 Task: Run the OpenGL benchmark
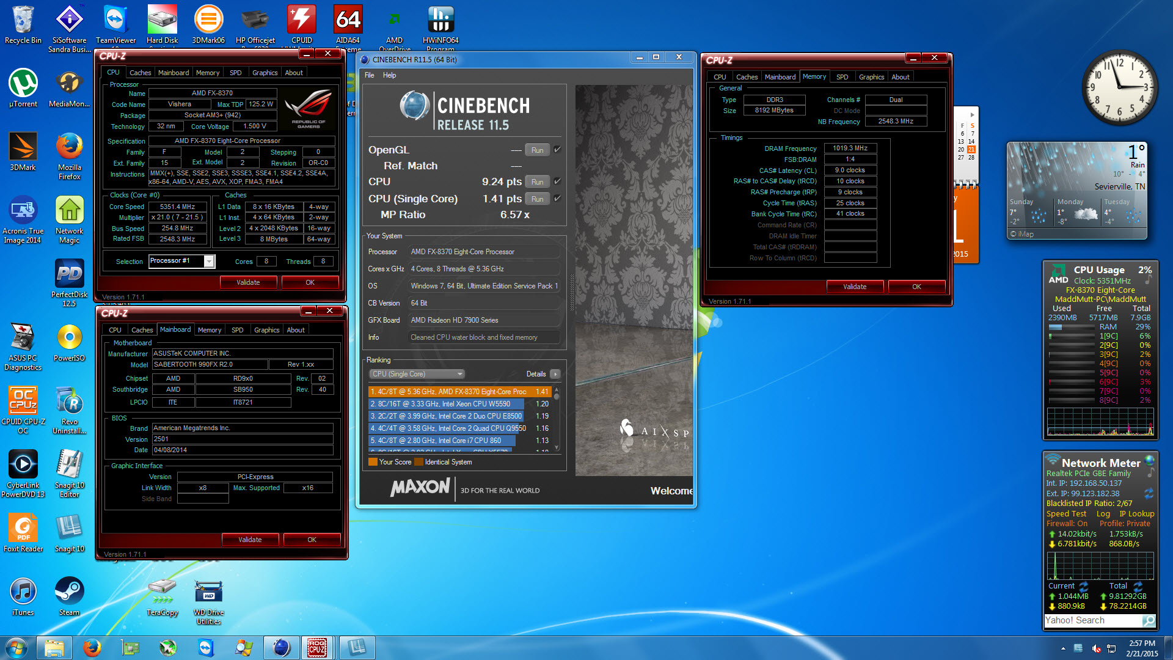(x=537, y=150)
